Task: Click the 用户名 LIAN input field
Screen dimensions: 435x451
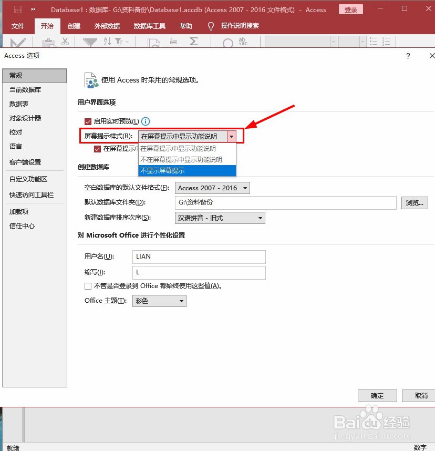Action: 199,257
